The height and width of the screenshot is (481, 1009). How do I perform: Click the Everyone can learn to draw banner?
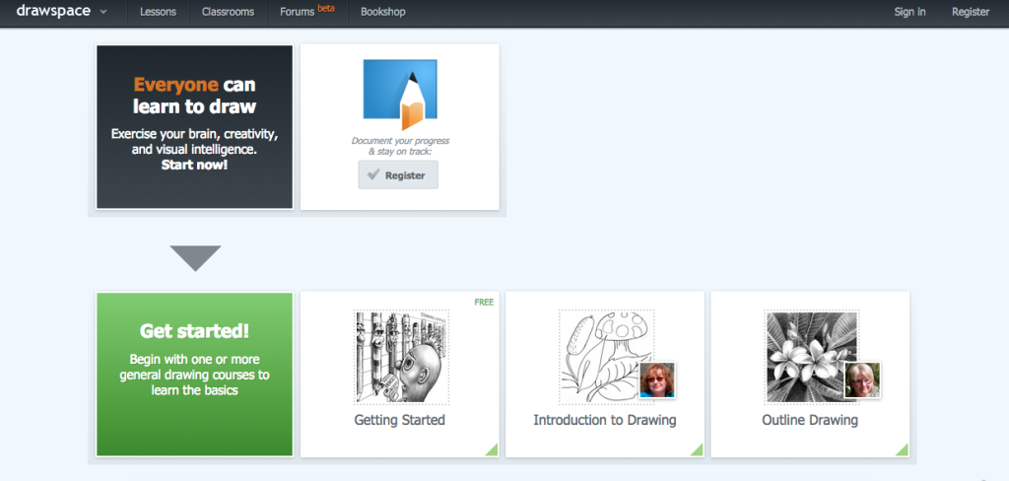point(194,127)
